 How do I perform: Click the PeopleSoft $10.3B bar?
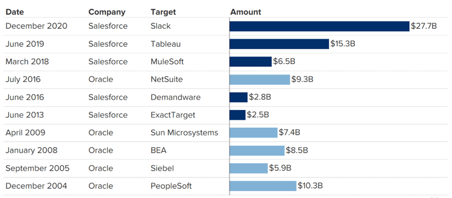pos(263,186)
